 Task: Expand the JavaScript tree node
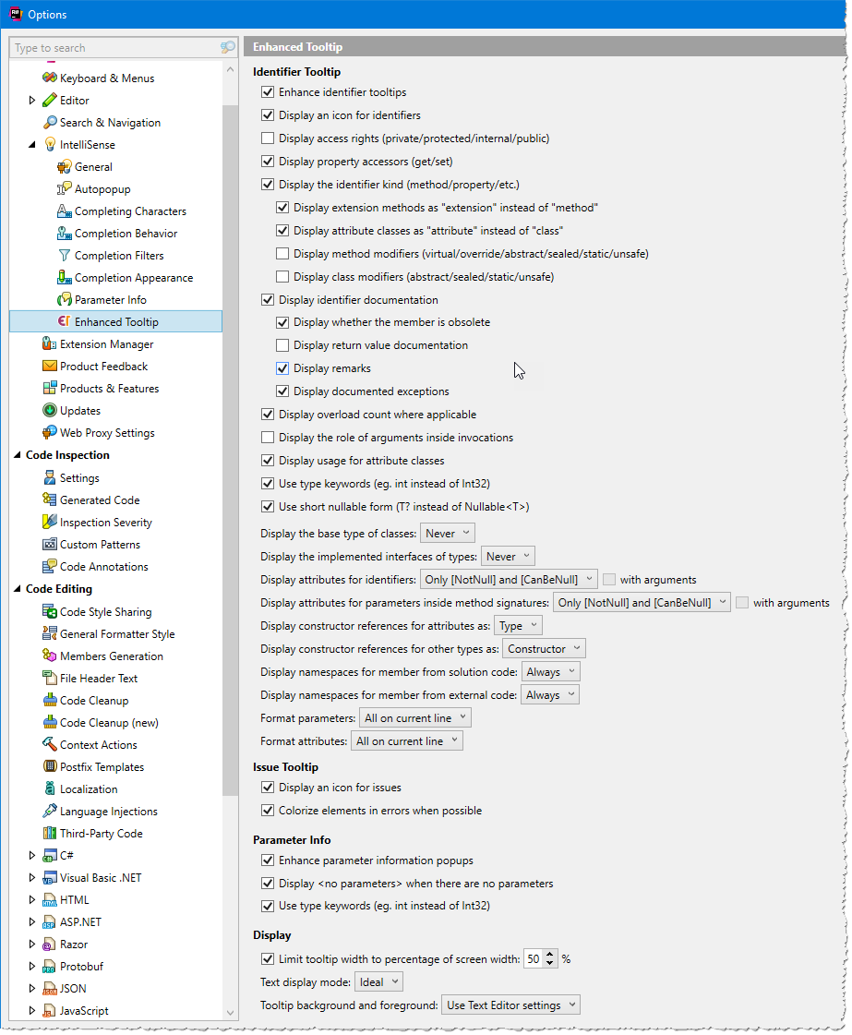[31, 1011]
